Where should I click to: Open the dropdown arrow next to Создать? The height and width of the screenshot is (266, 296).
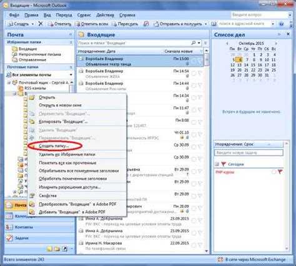[32, 24]
